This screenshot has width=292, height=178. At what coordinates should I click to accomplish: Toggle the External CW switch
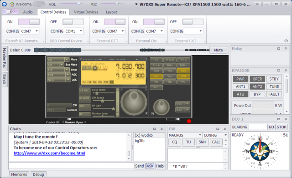pos(154,22)
